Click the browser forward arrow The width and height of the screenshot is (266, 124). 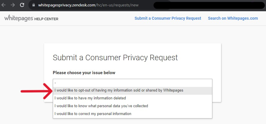tap(12, 5)
